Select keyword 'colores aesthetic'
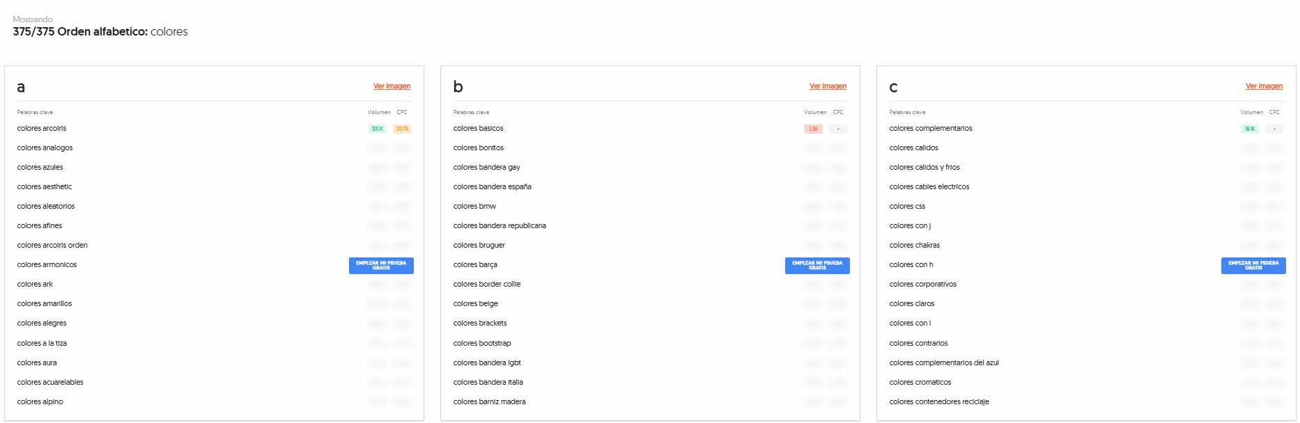 pyautogui.click(x=45, y=187)
